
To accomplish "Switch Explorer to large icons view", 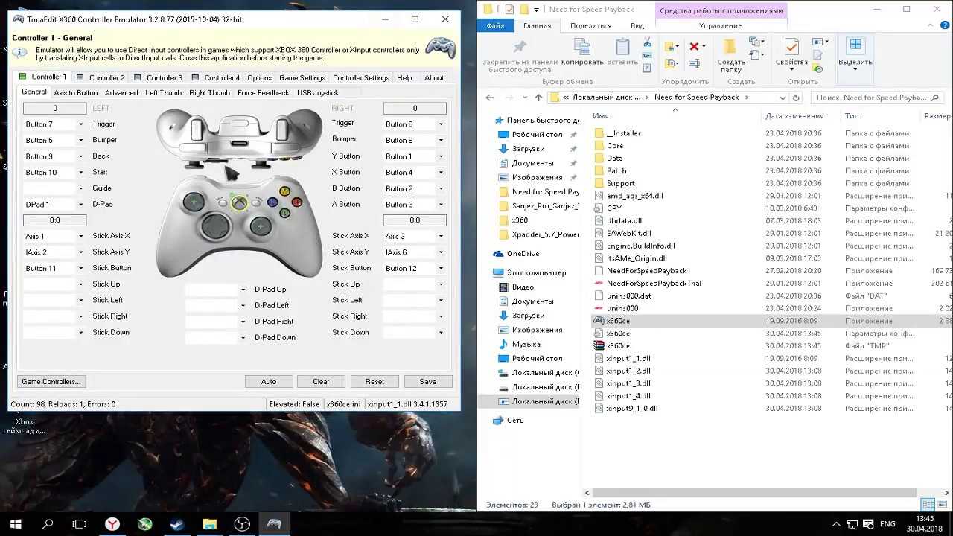I will [943, 505].
